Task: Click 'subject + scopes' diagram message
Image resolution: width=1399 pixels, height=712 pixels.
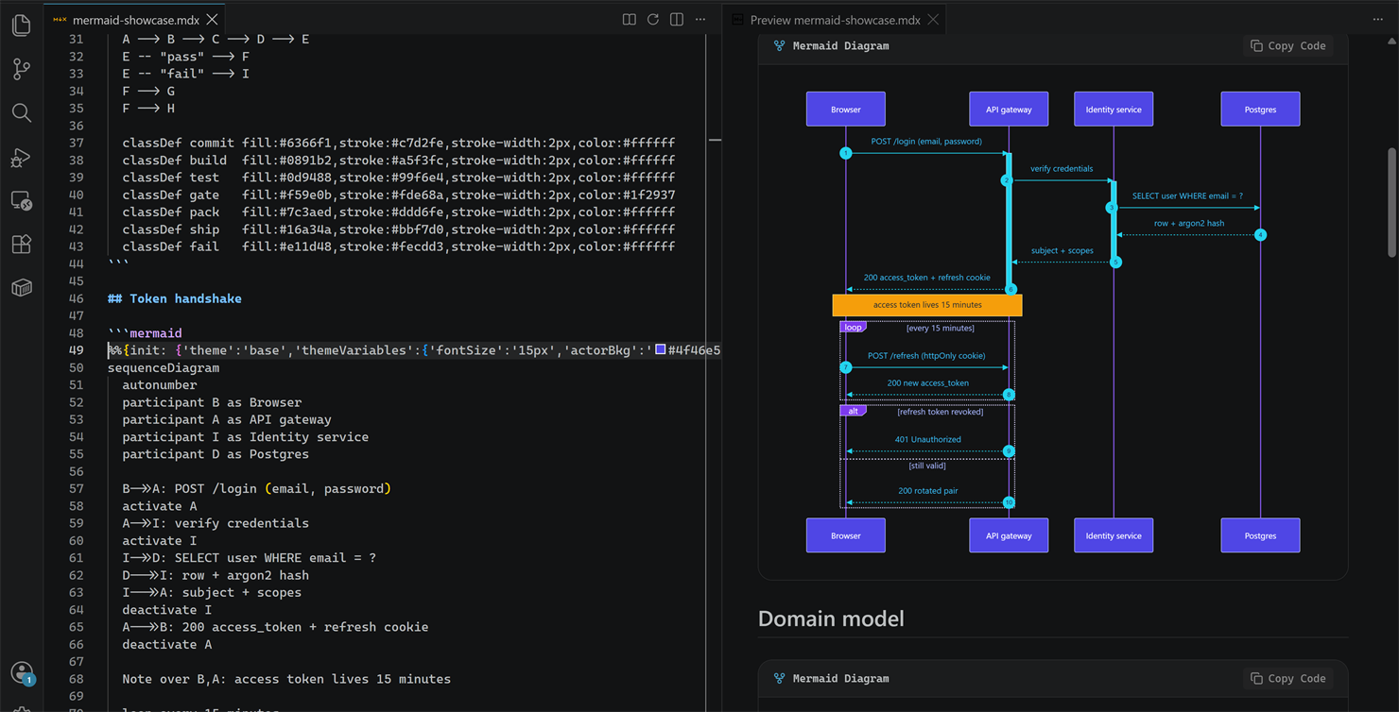Action: point(1062,251)
